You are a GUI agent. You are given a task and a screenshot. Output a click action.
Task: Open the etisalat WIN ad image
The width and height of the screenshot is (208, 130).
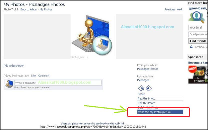point(198,74)
